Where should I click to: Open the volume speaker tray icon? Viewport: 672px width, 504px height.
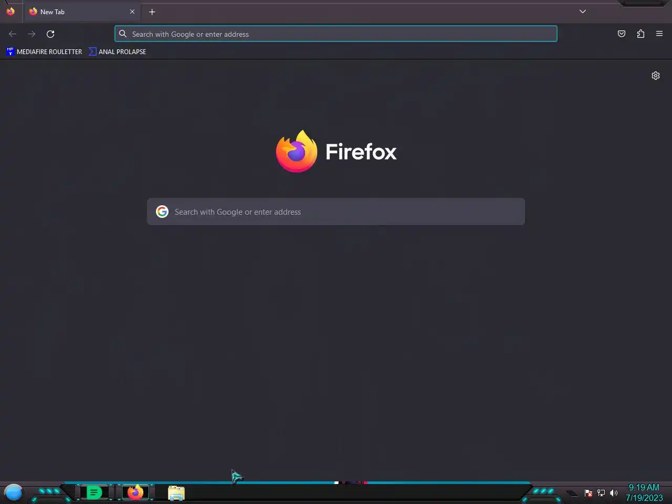[614, 493]
